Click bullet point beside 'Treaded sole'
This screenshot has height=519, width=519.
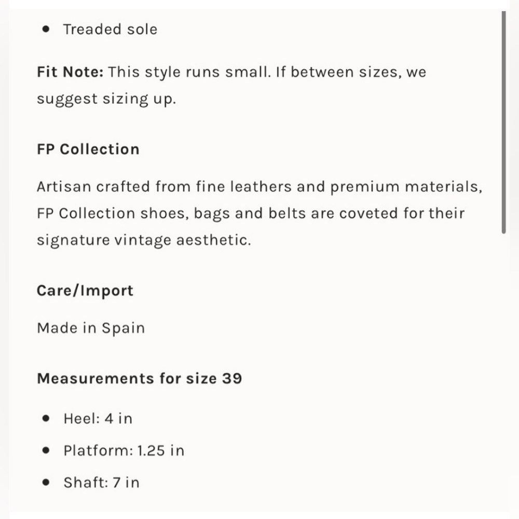click(46, 29)
